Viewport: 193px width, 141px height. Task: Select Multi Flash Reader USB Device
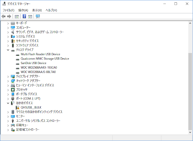(x=40, y=54)
